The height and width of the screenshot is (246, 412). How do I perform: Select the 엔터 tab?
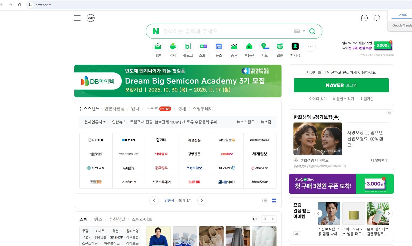(x=135, y=108)
